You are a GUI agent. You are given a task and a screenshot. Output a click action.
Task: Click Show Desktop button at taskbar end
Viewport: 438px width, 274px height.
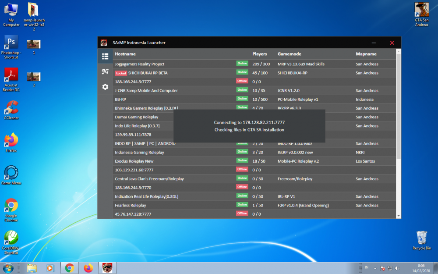click(436, 268)
